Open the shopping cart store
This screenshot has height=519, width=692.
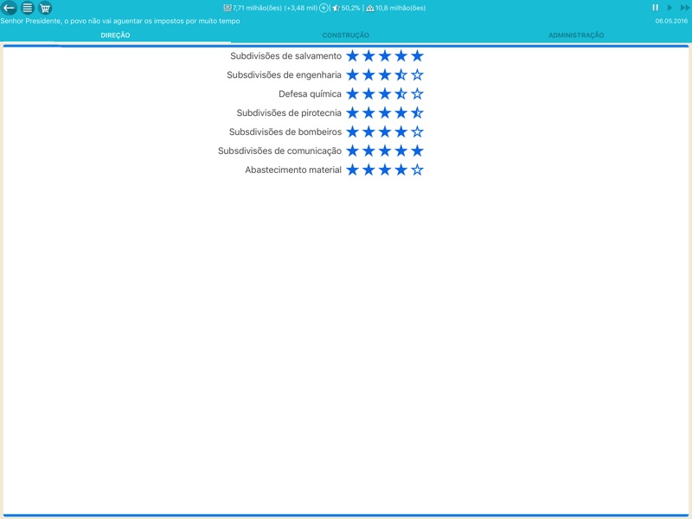click(x=45, y=8)
